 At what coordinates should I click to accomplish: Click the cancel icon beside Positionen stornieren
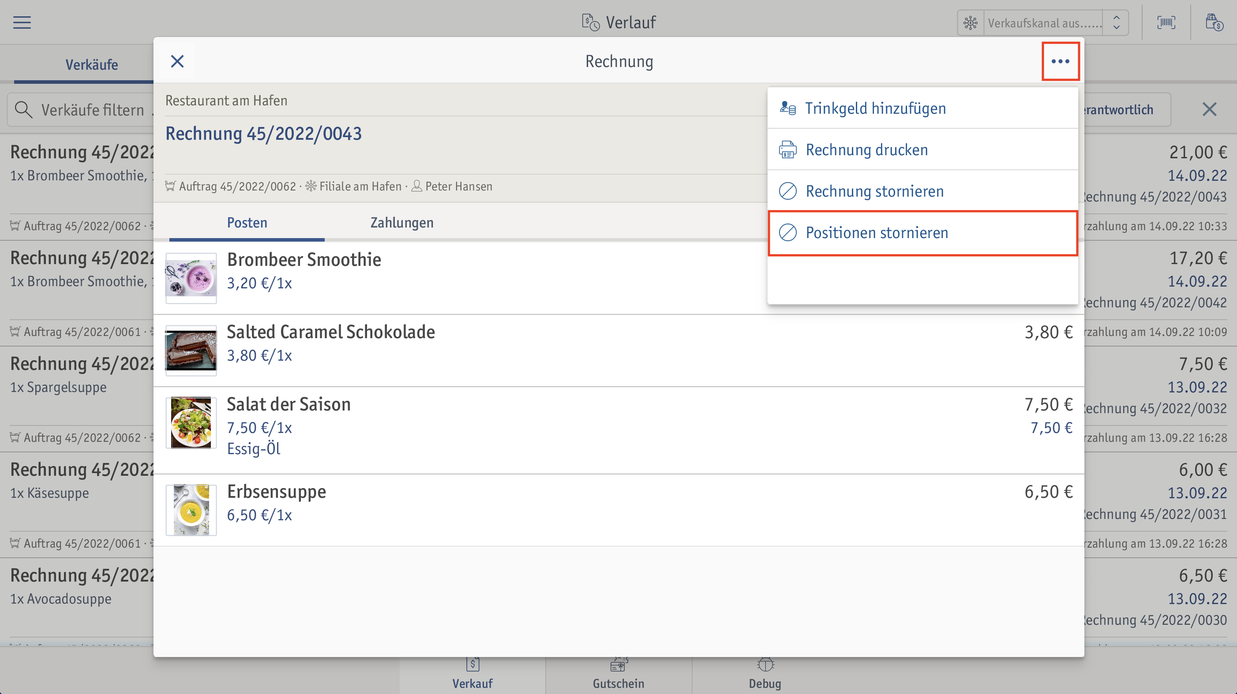tap(787, 232)
